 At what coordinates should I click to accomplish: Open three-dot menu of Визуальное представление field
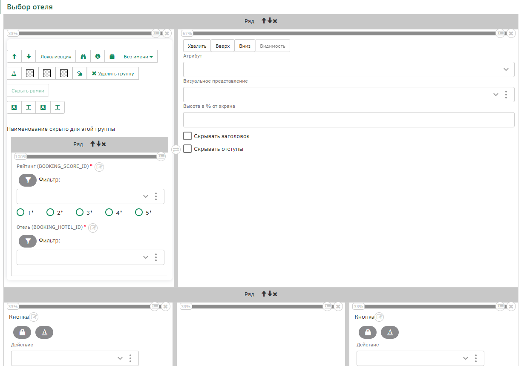pyautogui.click(x=506, y=95)
